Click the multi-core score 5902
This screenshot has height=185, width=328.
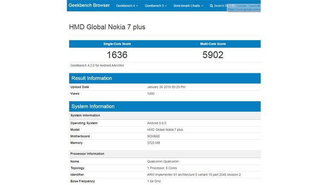tap(213, 55)
